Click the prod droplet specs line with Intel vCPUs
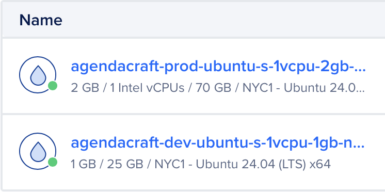 (218, 88)
